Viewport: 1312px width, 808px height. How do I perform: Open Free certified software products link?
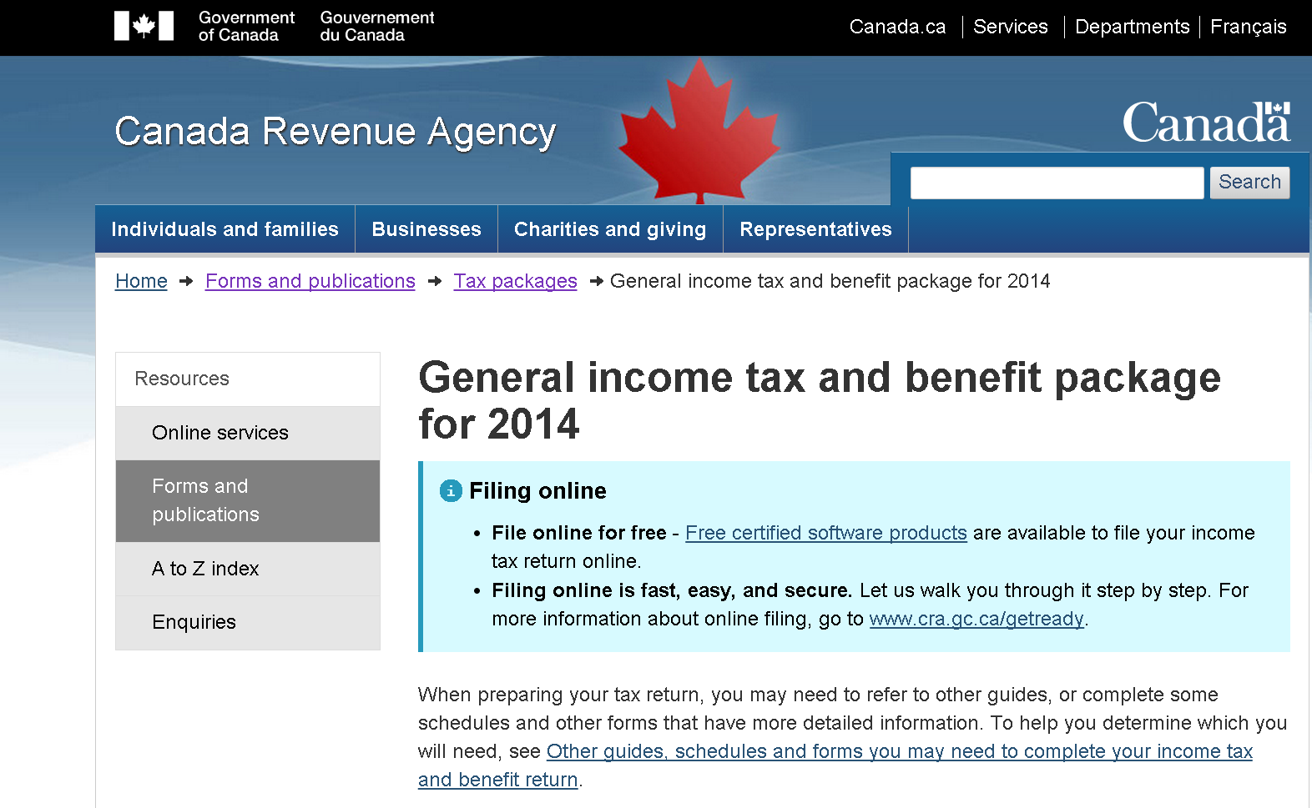click(826, 534)
